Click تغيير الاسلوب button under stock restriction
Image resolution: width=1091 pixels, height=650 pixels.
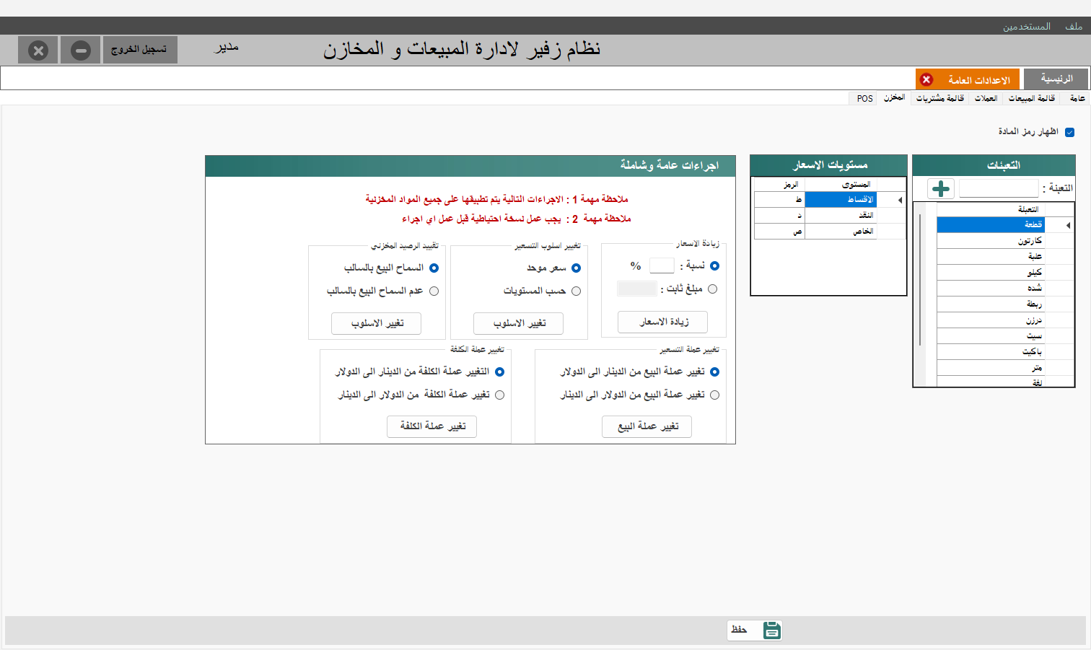click(376, 323)
